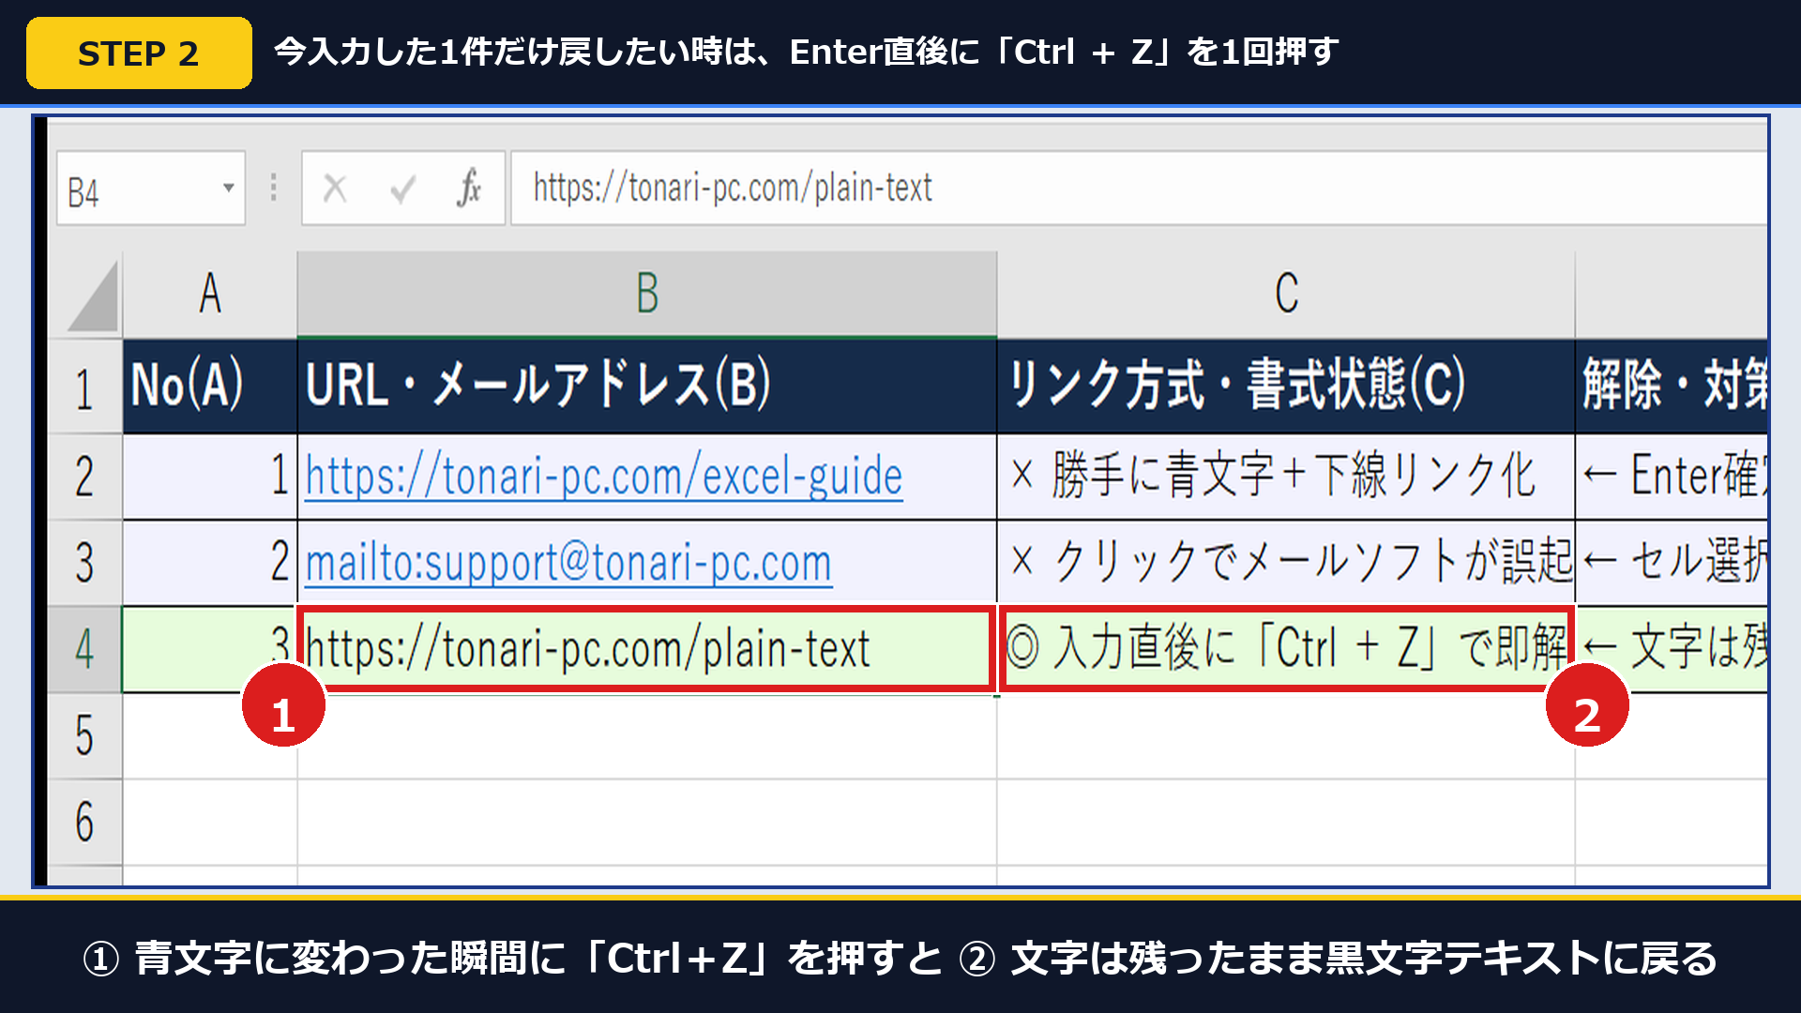Open the Insert Function fx icon
Image resolution: width=1801 pixels, height=1013 pixels.
click(x=468, y=188)
